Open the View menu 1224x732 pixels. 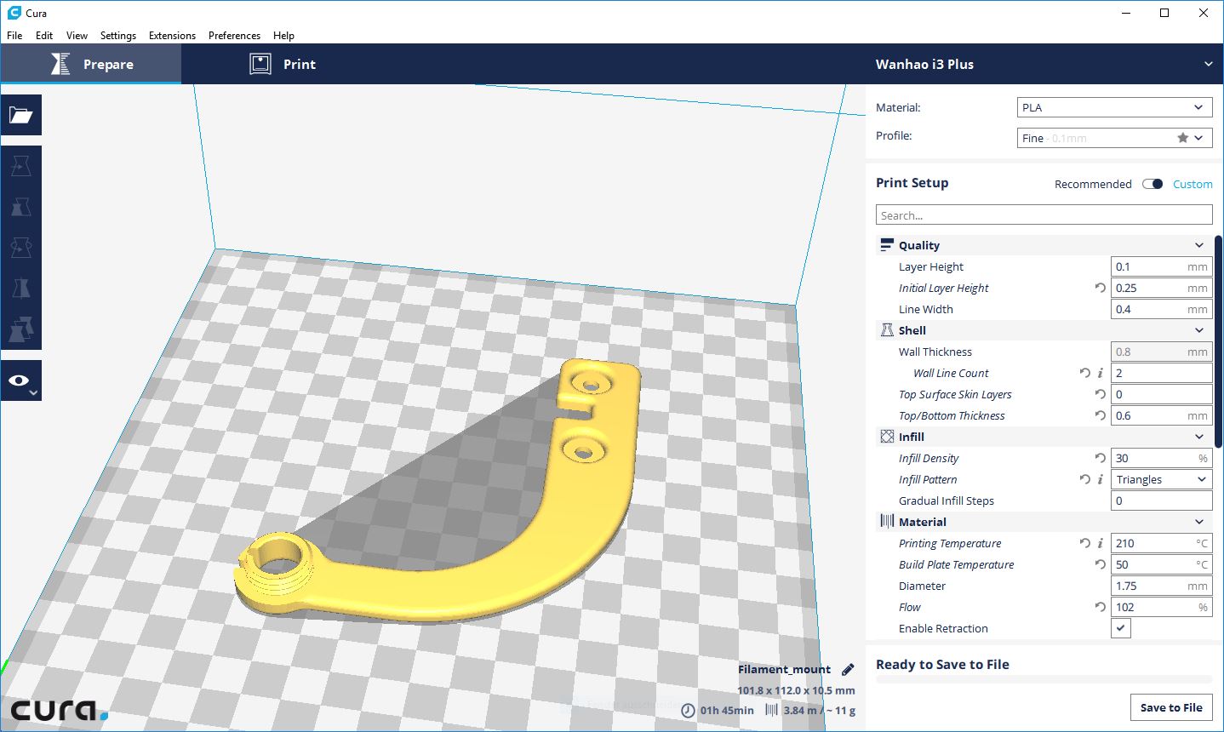pyautogui.click(x=77, y=36)
